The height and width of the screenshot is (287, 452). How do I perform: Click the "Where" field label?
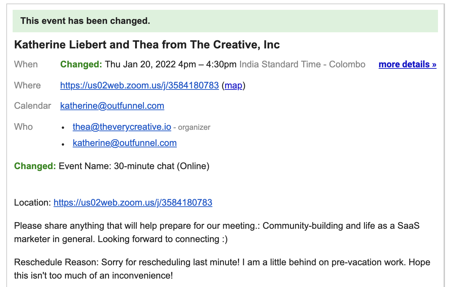click(27, 85)
